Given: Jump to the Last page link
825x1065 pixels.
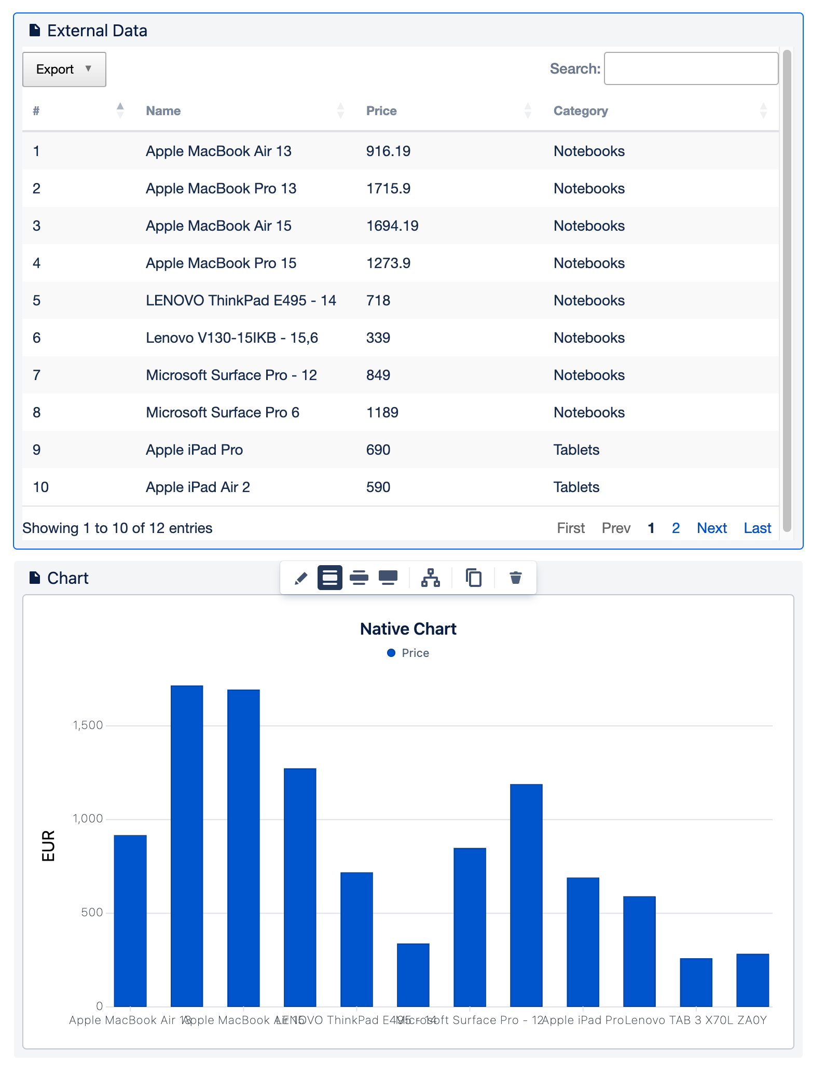Looking at the screenshot, I should pyautogui.click(x=757, y=528).
